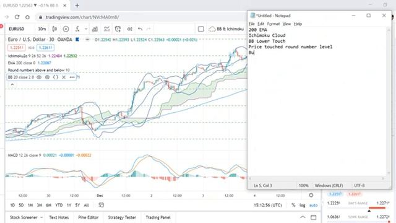This screenshot has height=223, width=396.
Task: Click the Create Alert clock icon
Action: point(118,29)
